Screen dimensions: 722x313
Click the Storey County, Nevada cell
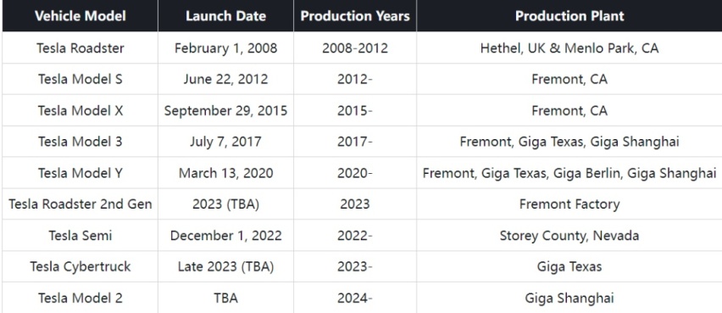pyautogui.click(x=569, y=236)
